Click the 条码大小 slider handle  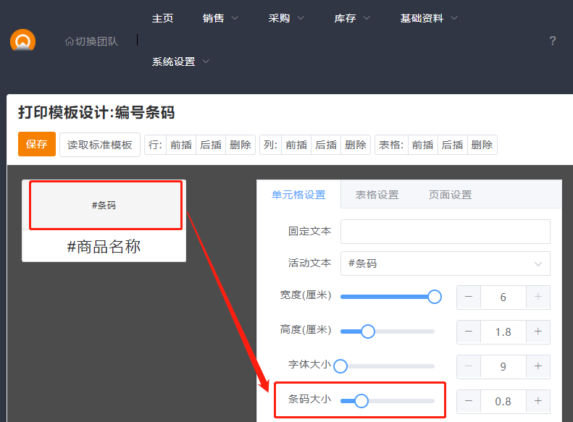(x=361, y=400)
